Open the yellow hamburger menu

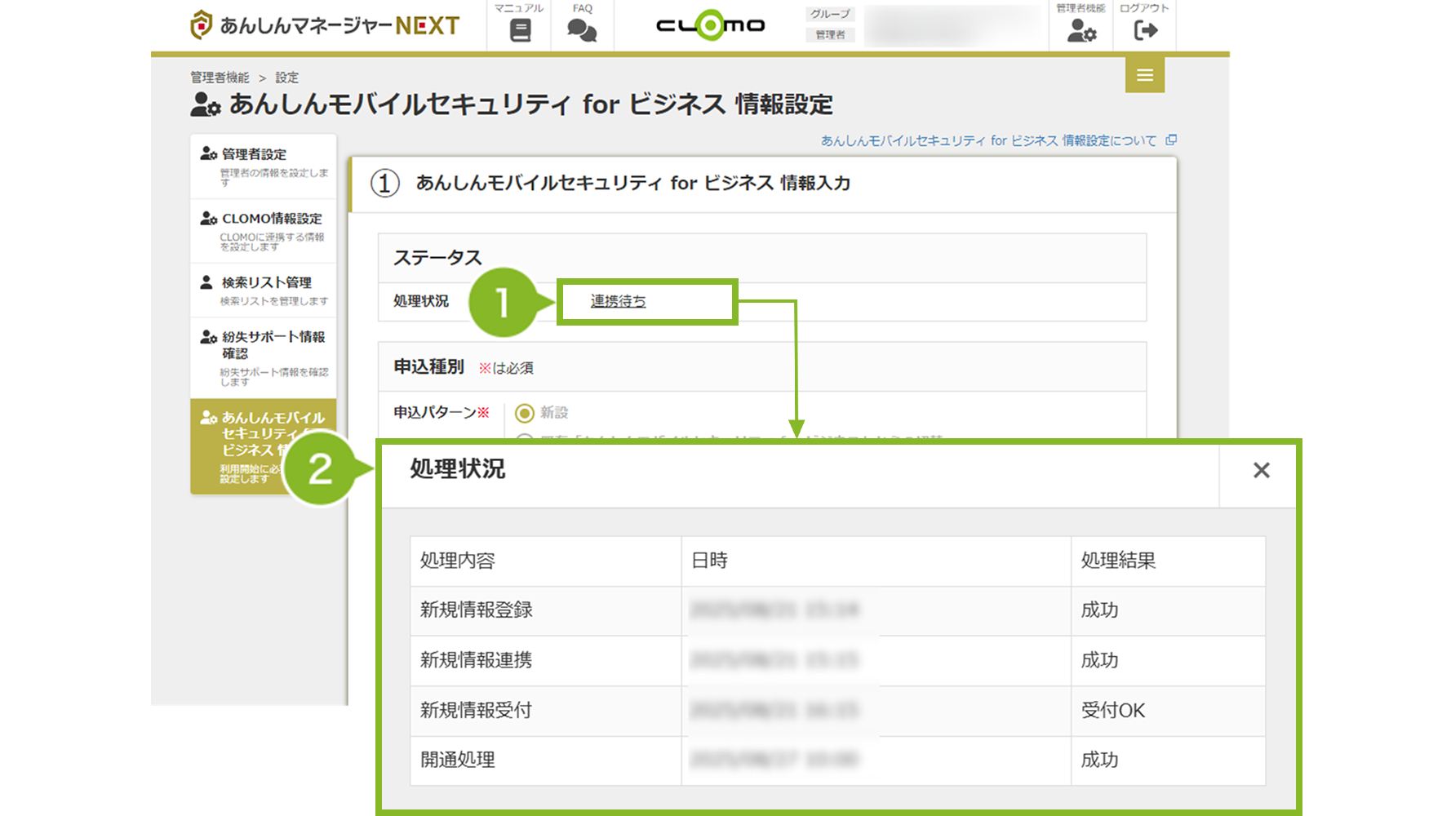pos(1144,75)
